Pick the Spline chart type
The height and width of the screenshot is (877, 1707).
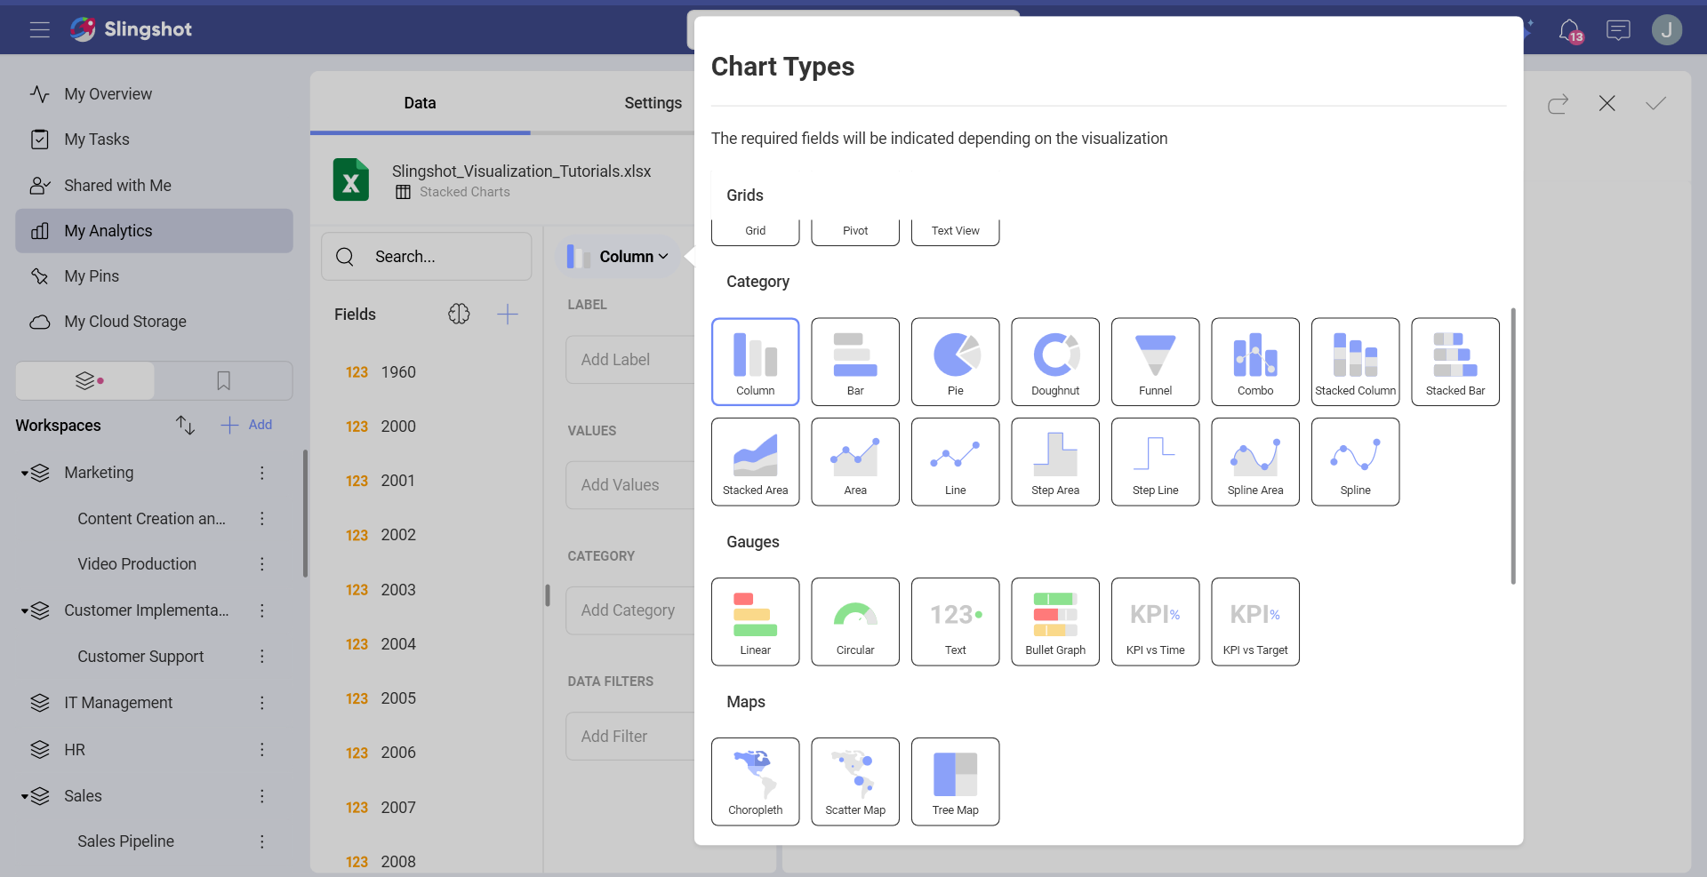[x=1355, y=462]
